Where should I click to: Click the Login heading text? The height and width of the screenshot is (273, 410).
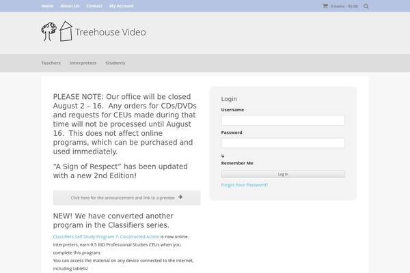pyautogui.click(x=229, y=99)
